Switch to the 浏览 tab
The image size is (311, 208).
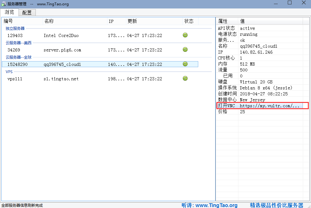pyautogui.click(x=9, y=12)
